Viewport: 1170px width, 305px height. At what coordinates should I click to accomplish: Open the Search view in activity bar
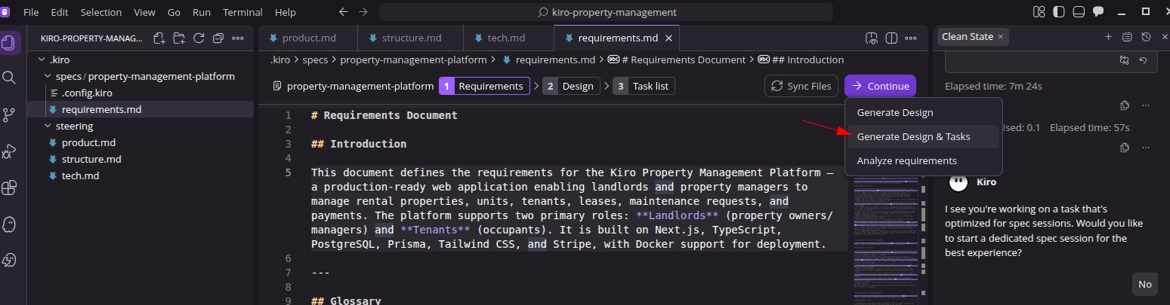[x=9, y=78]
